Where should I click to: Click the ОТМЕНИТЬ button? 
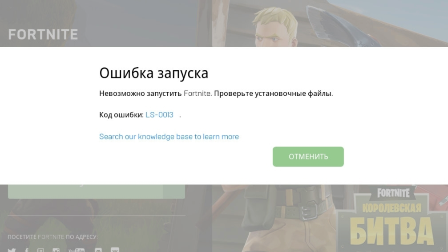[308, 157]
